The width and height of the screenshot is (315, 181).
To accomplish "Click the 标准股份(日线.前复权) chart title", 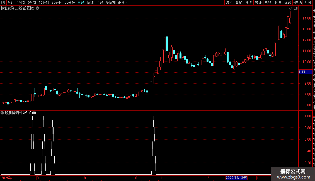I will [18, 8].
